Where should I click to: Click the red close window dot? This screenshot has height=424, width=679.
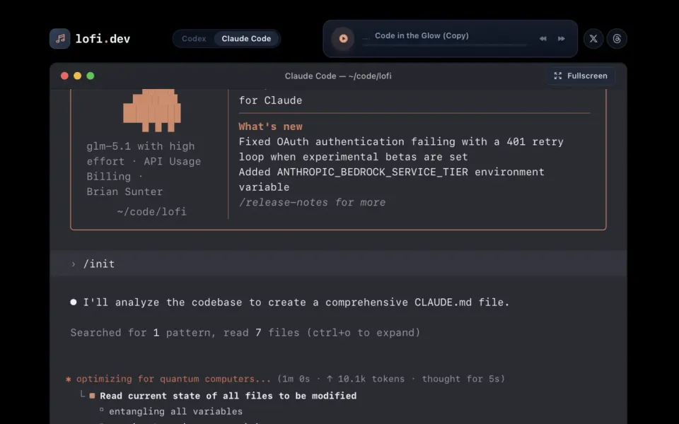point(64,76)
